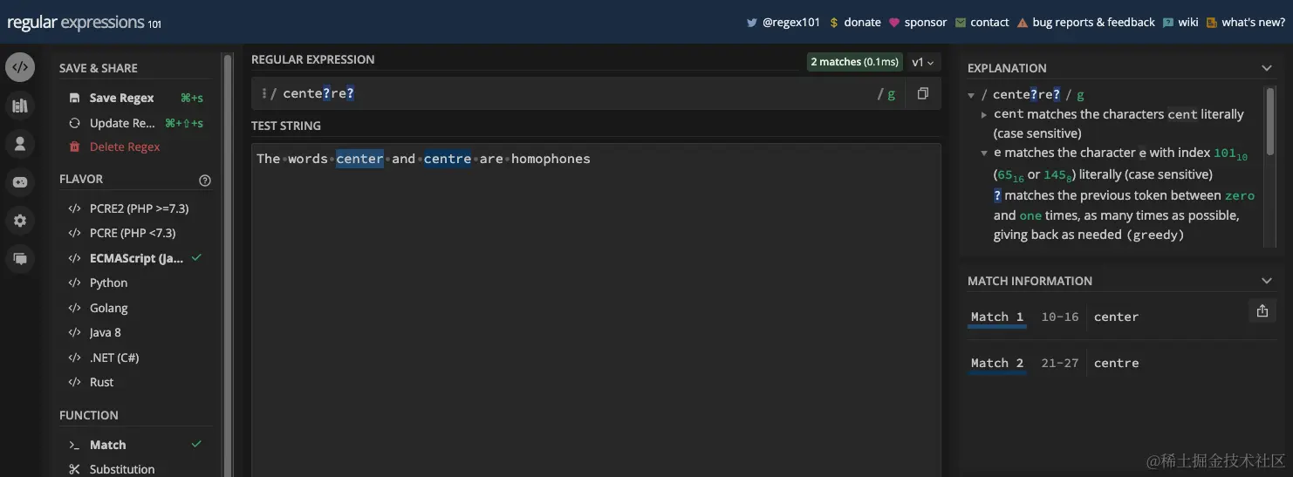Click the contact link
Image resolution: width=1293 pixels, height=477 pixels.
989,23
